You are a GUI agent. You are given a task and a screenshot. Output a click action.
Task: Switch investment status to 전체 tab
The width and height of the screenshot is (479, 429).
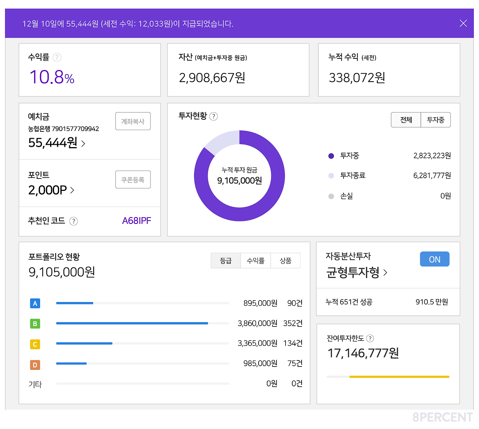[406, 120]
